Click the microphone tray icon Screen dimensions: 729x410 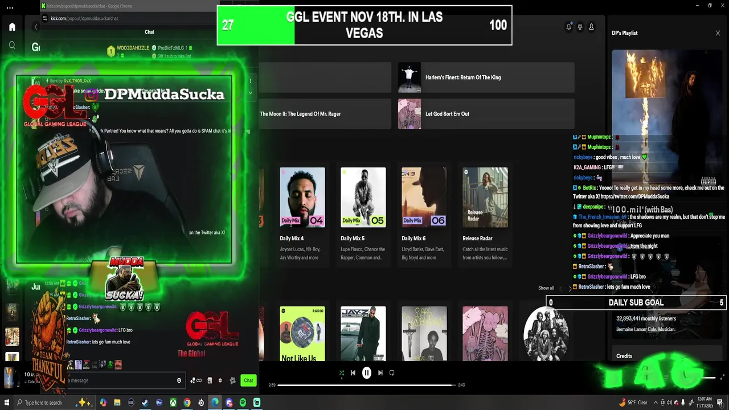point(683,403)
